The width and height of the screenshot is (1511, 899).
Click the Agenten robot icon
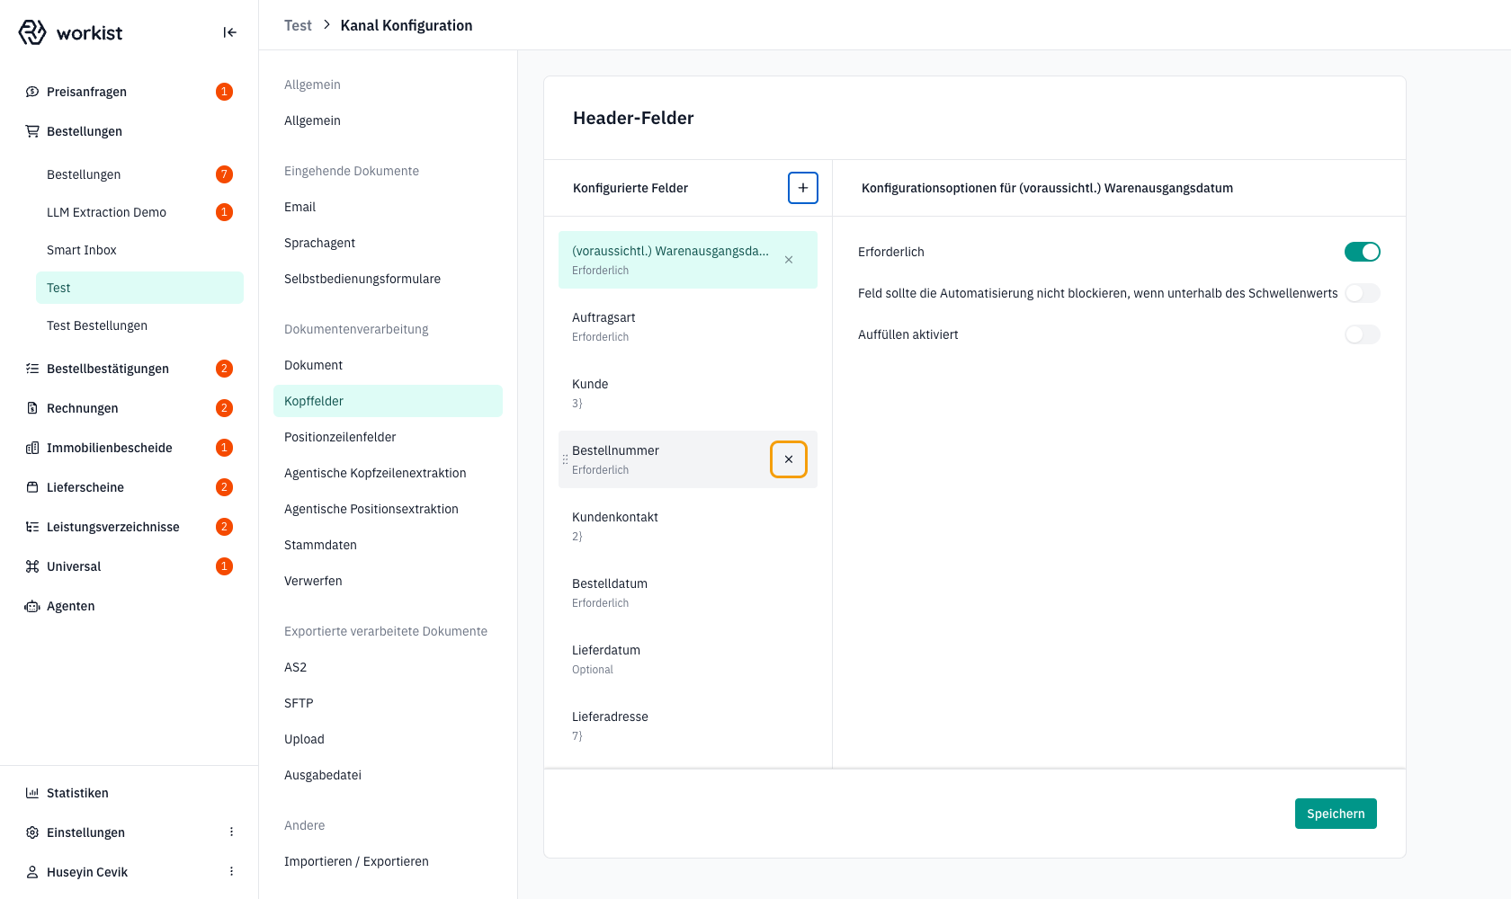[32, 606]
